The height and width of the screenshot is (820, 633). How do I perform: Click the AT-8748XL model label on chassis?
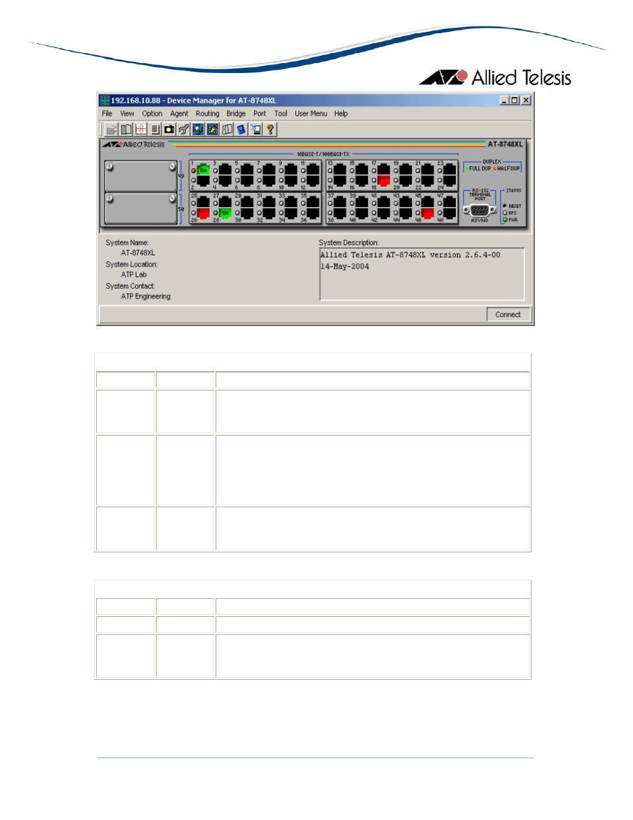506,144
